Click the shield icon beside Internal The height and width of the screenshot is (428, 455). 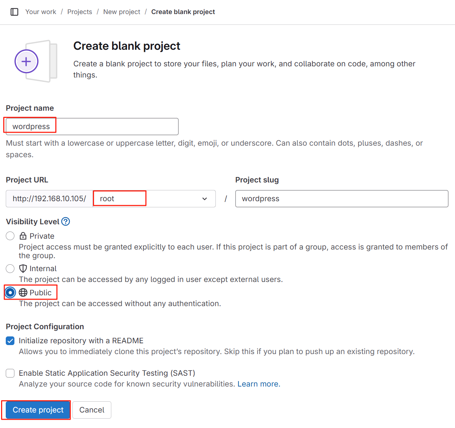point(23,268)
